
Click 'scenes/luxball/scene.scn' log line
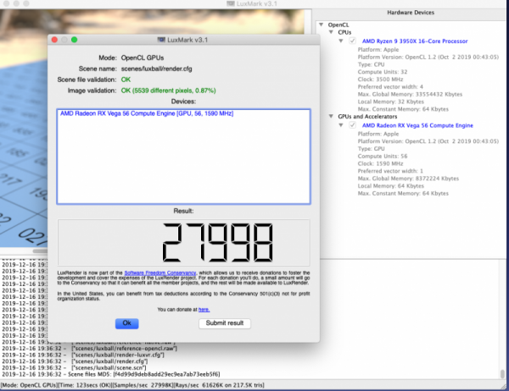coord(74,368)
